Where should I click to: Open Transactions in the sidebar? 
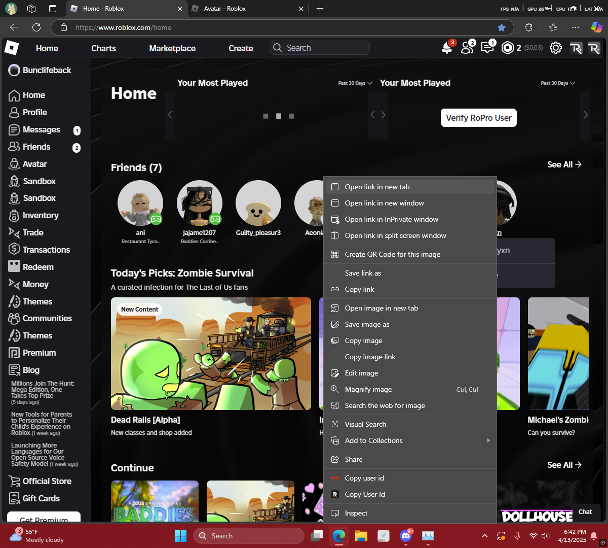click(x=40, y=250)
